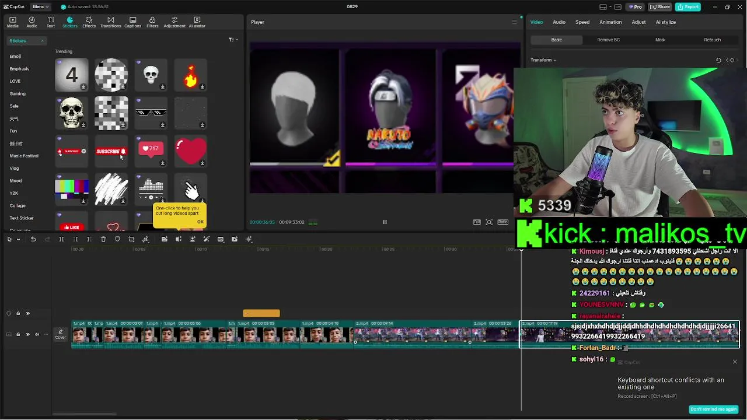Open the AI avatar panel

(x=197, y=22)
